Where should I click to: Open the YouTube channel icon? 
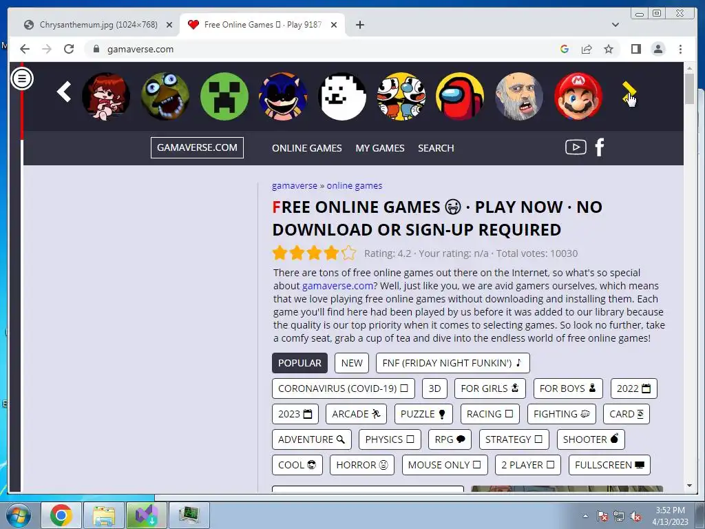coord(576,147)
